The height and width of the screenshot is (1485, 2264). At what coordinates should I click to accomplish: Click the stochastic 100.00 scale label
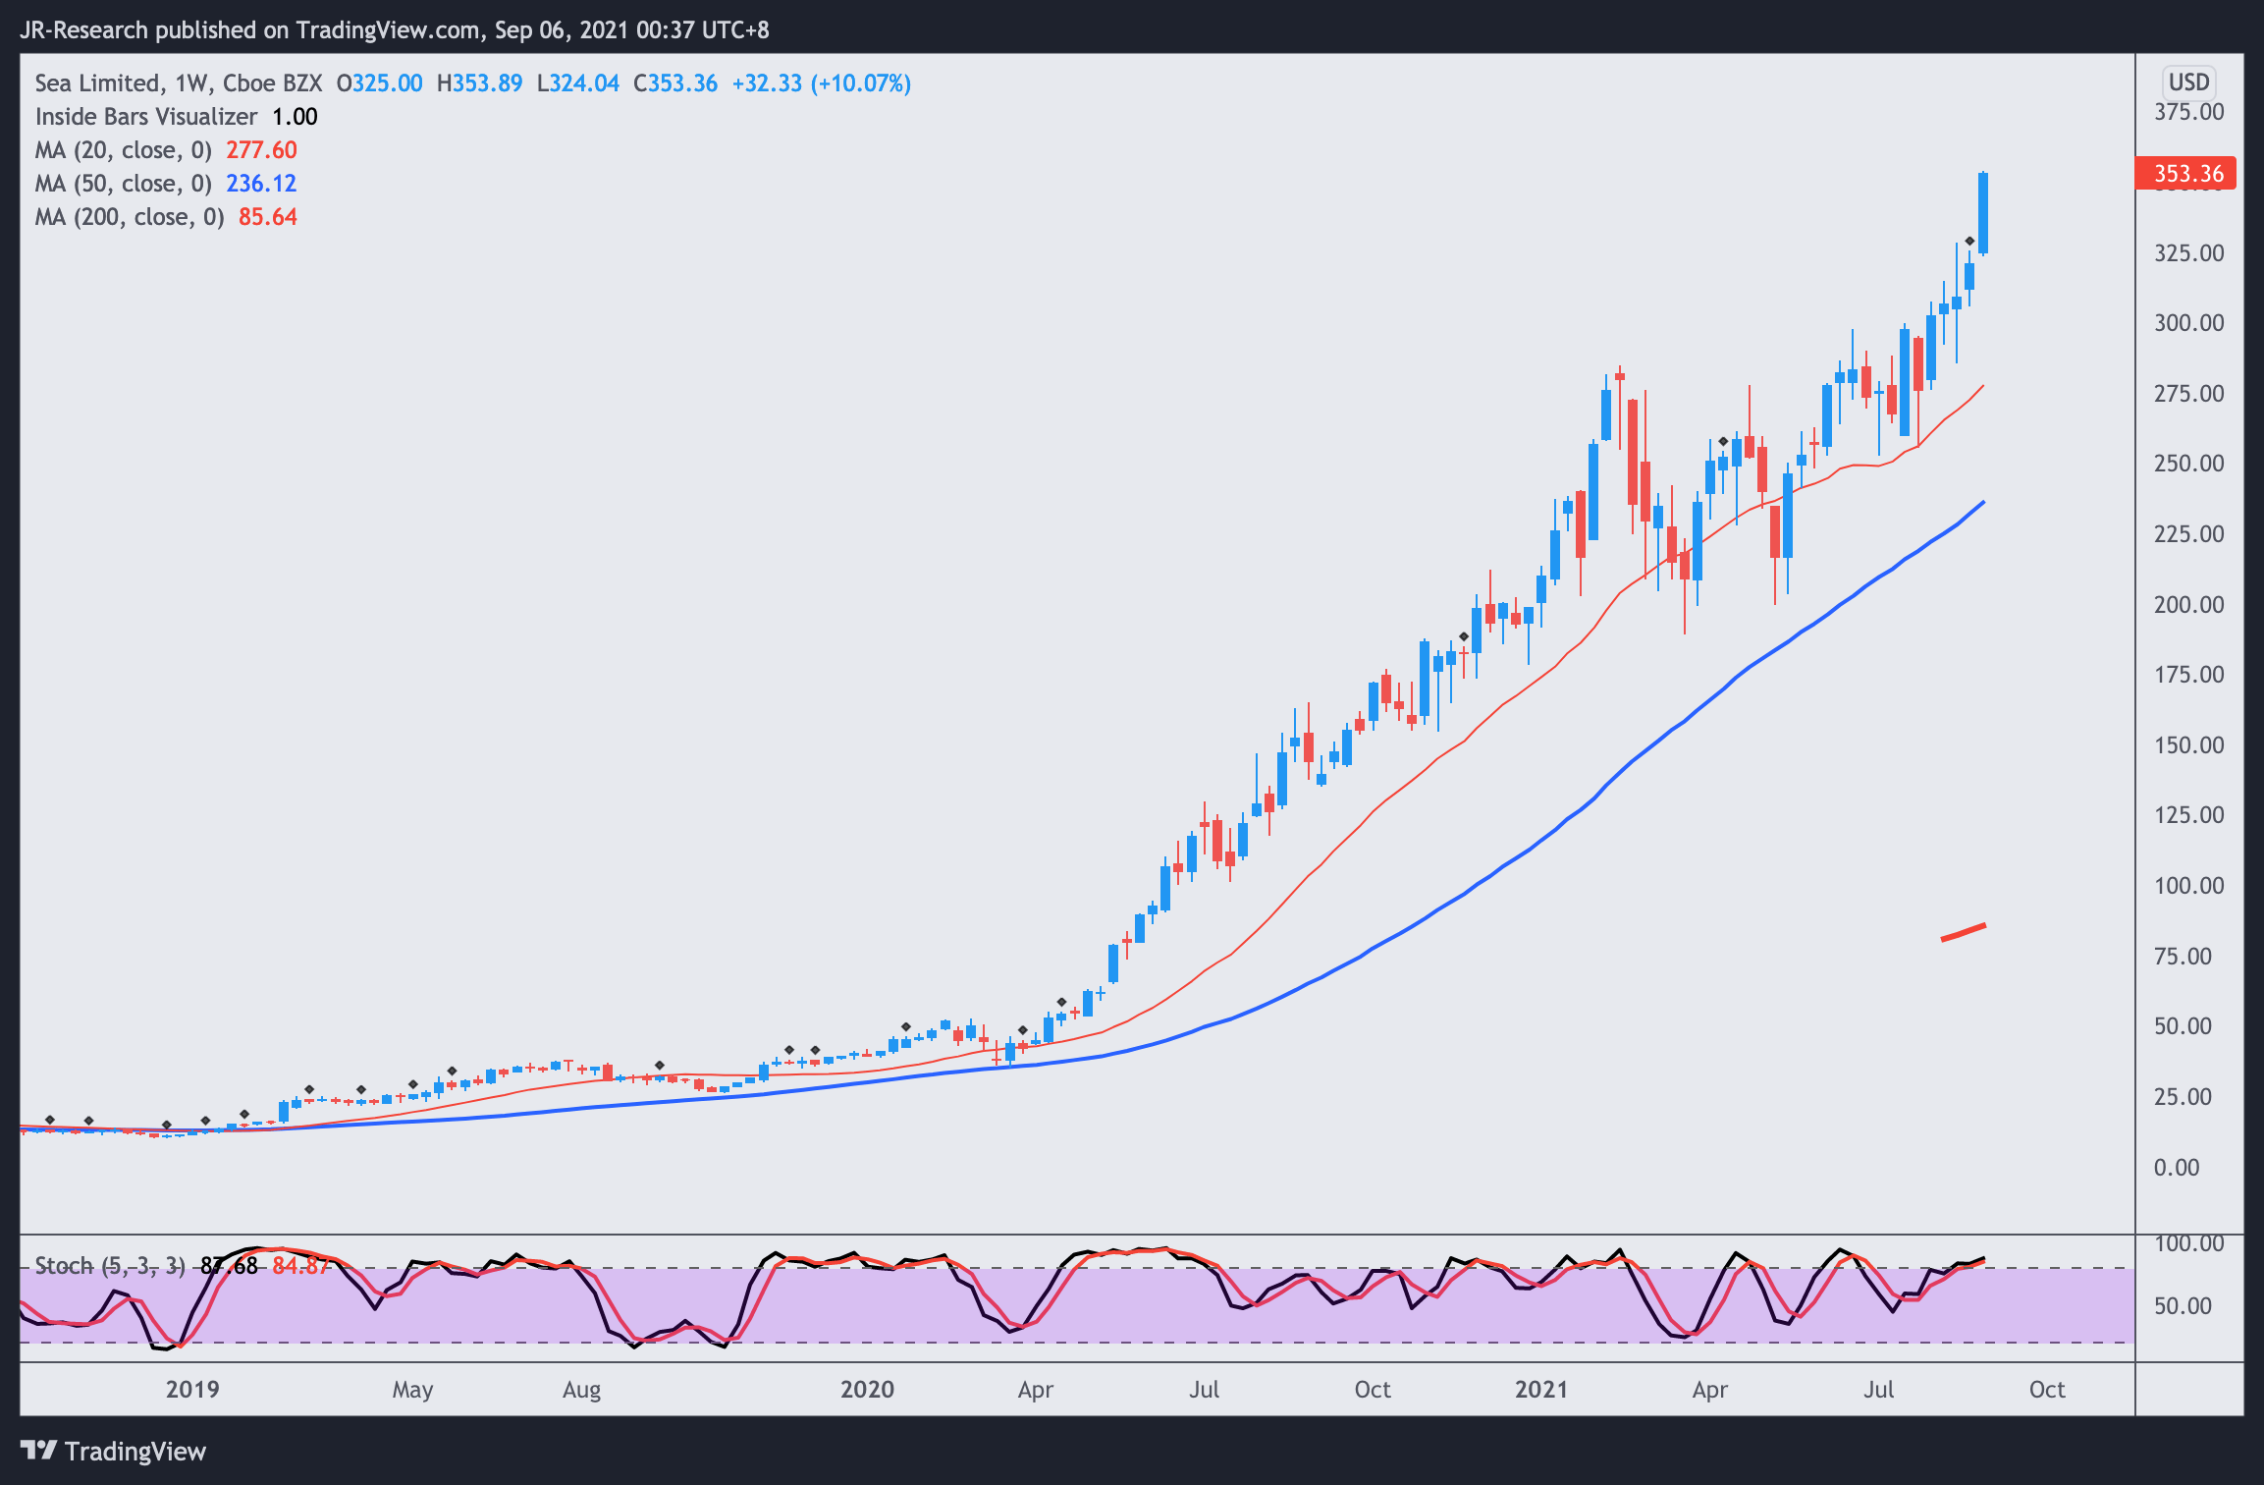(2189, 1243)
